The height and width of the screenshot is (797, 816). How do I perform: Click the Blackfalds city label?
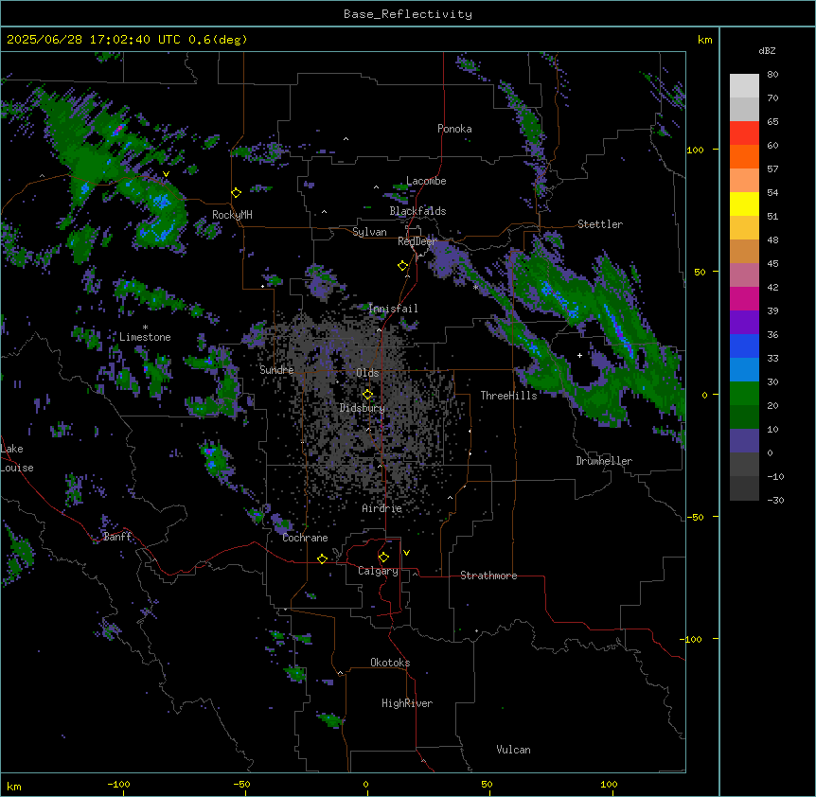(x=417, y=211)
